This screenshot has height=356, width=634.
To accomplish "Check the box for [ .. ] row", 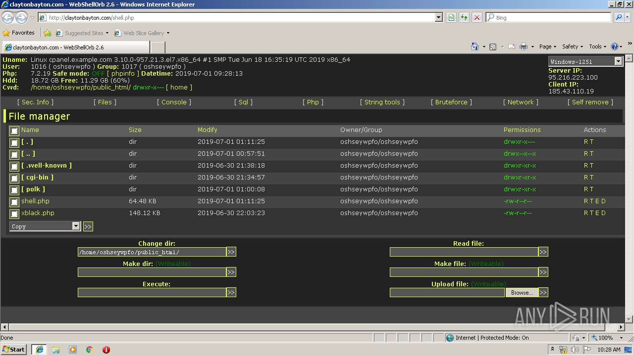I will [x=14, y=154].
